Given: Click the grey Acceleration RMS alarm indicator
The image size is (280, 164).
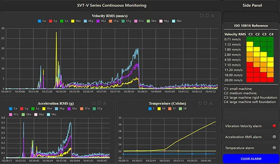Looking at the screenshot, I should [x=274, y=137].
